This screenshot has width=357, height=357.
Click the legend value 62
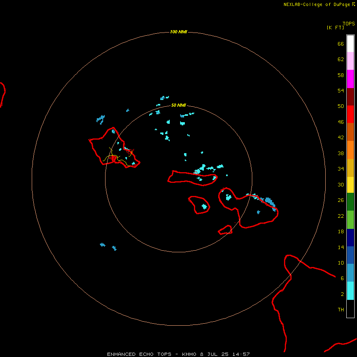pos(341,59)
